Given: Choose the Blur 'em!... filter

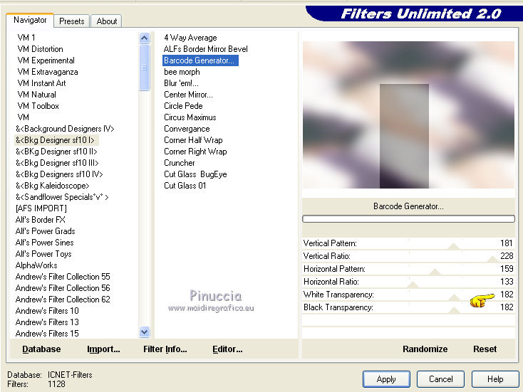Looking at the screenshot, I should click(181, 83).
